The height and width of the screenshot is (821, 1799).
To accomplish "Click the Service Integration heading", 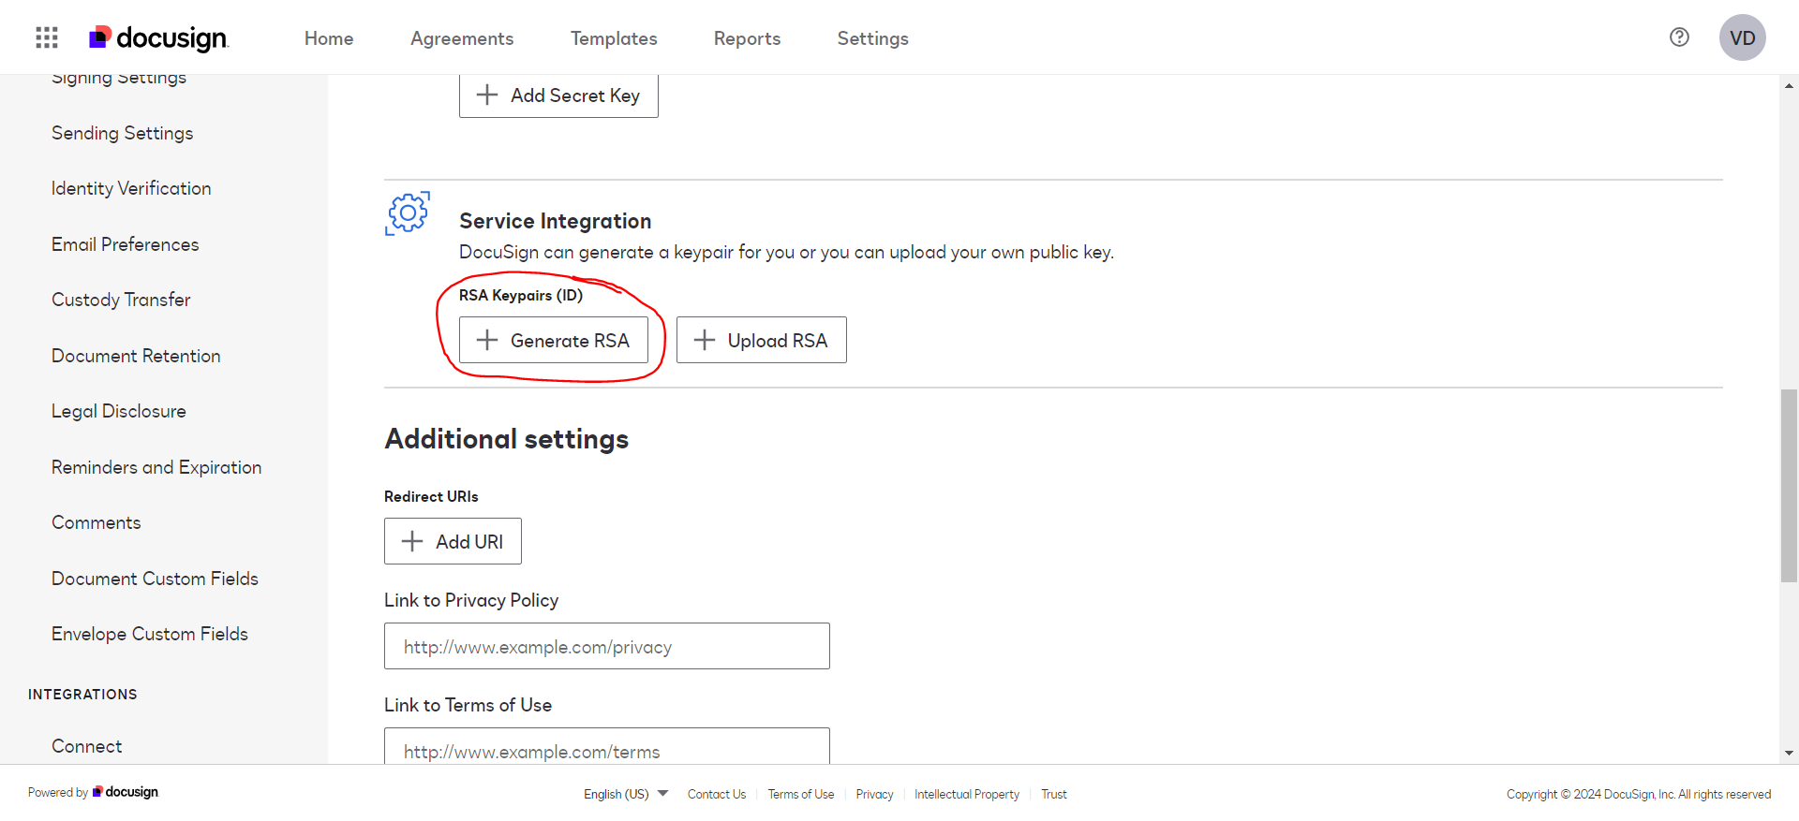I will pyautogui.click(x=556, y=221).
